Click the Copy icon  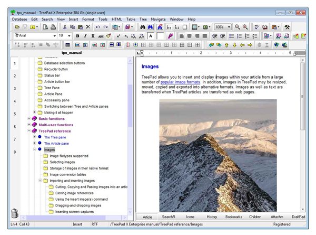point(72,27)
